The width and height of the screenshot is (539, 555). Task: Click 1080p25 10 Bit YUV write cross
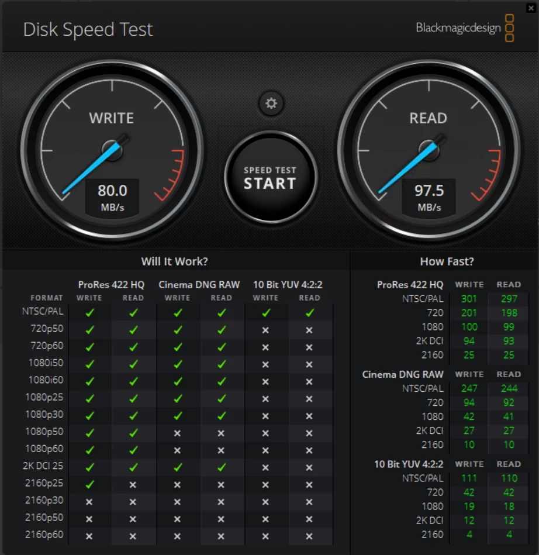265,399
